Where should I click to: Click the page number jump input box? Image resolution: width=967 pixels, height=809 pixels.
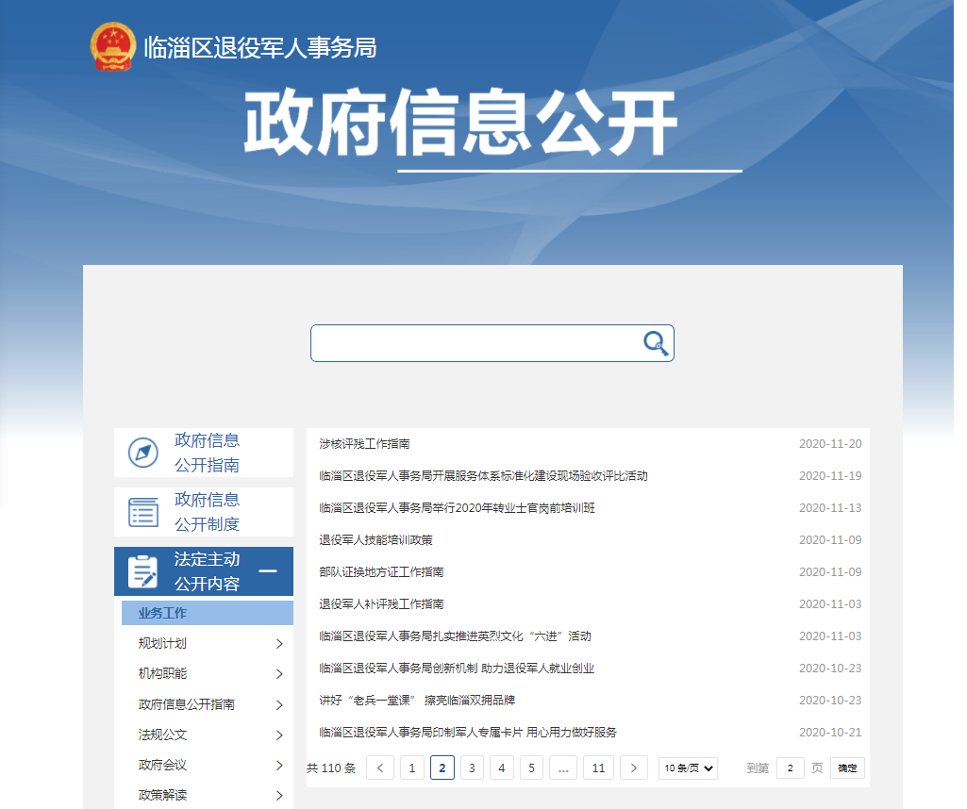point(790,768)
